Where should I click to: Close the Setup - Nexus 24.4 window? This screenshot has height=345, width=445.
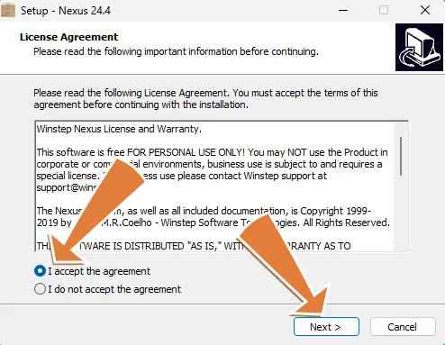coord(425,11)
